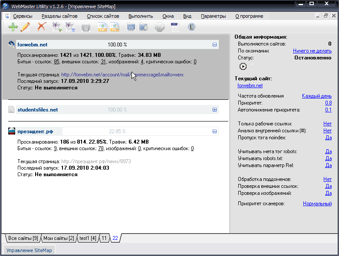Toggle the Только рабочие ссылки value Нет

click(327, 124)
